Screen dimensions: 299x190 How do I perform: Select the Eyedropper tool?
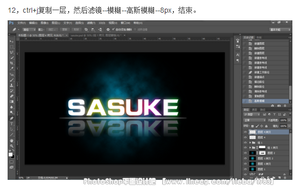[11, 69]
